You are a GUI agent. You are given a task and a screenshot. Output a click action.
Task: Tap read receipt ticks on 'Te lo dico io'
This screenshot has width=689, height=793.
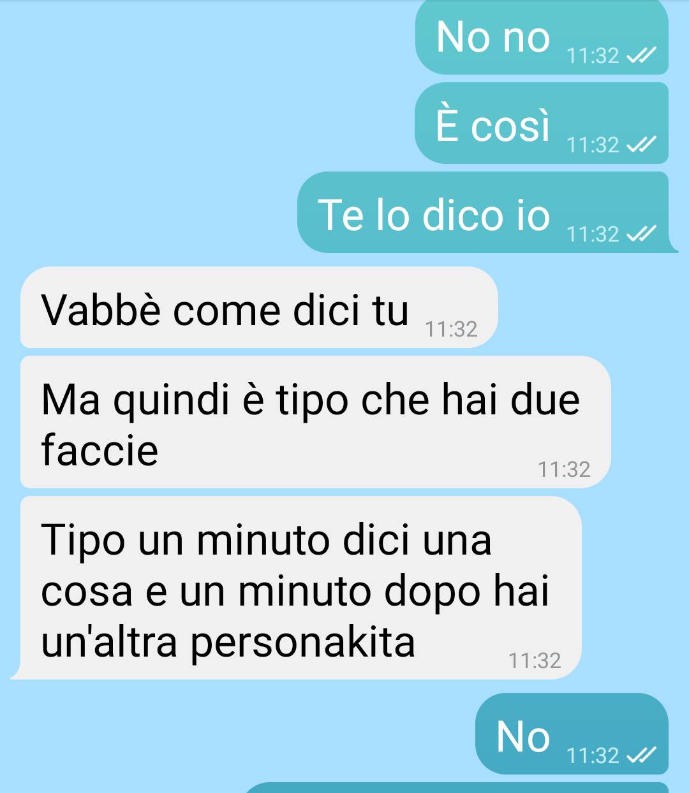click(x=641, y=235)
